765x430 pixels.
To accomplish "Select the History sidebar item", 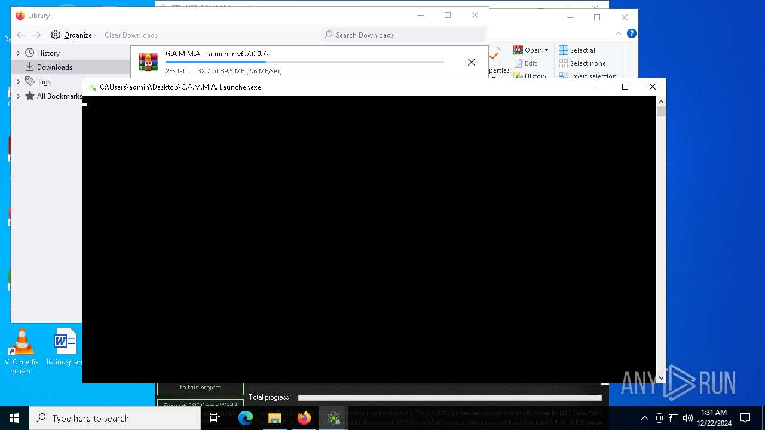I will (x=48, y=53).
